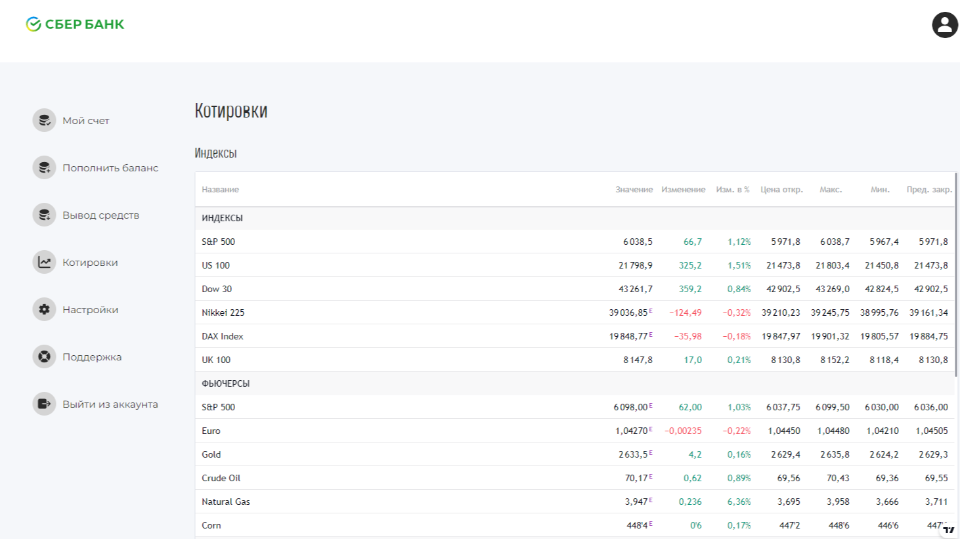Screen dimensions: 960x539
Task: Click the Изм. в % column header
Action: [x=732, y=190]
